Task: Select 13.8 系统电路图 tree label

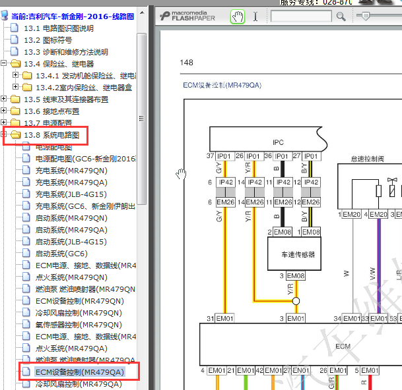Action: (x=51, y=135)
